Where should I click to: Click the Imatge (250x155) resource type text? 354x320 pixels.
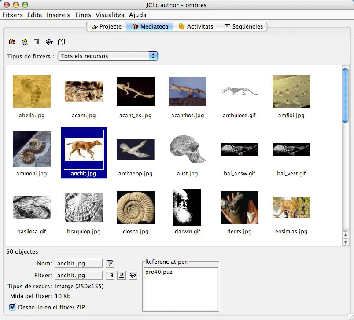point(79,286)
